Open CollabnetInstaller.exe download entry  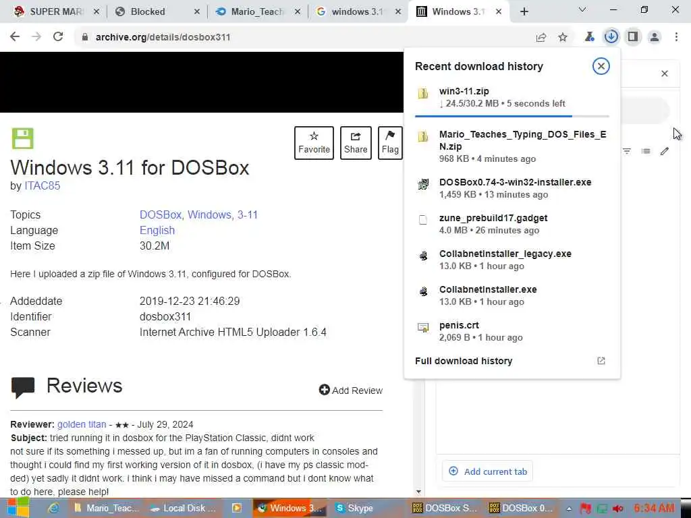[512, 295]
